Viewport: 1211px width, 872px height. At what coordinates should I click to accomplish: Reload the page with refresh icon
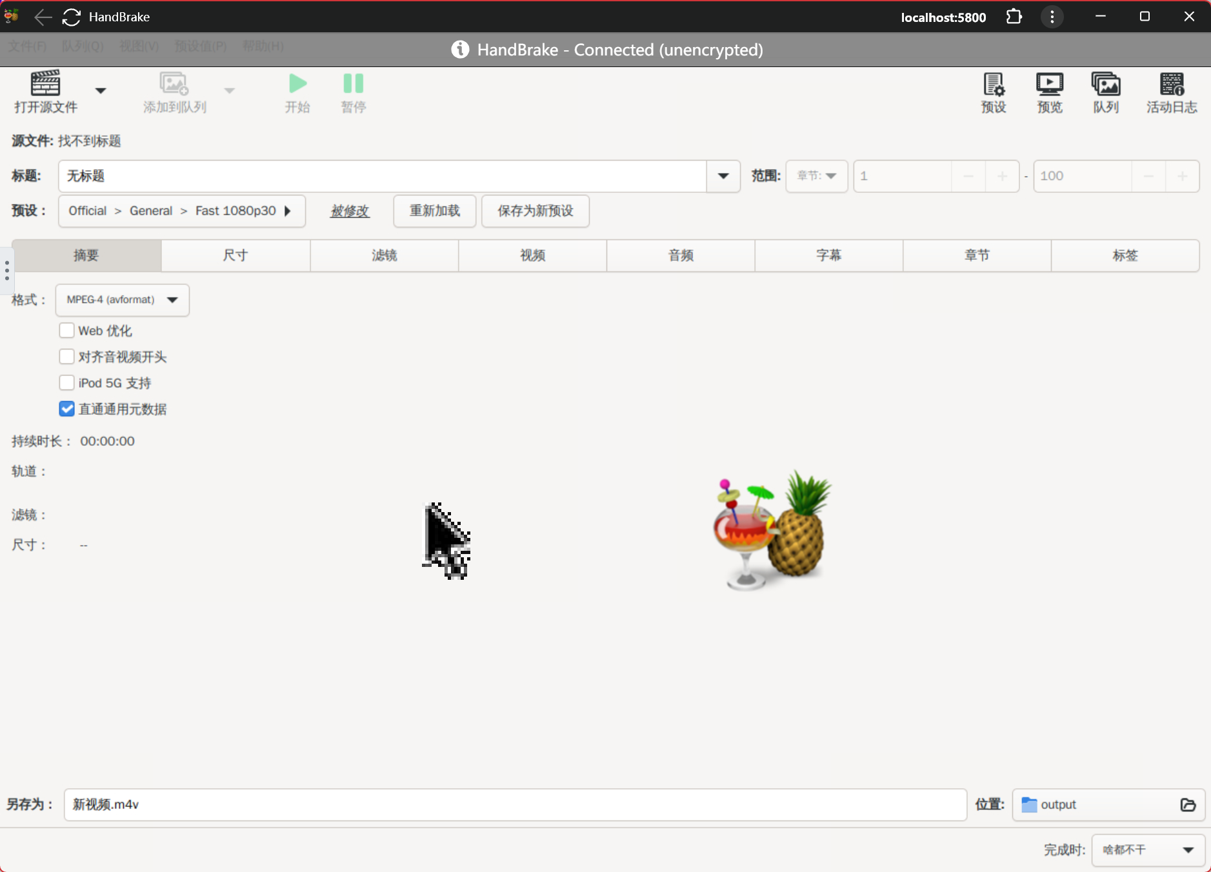point(71,17)
